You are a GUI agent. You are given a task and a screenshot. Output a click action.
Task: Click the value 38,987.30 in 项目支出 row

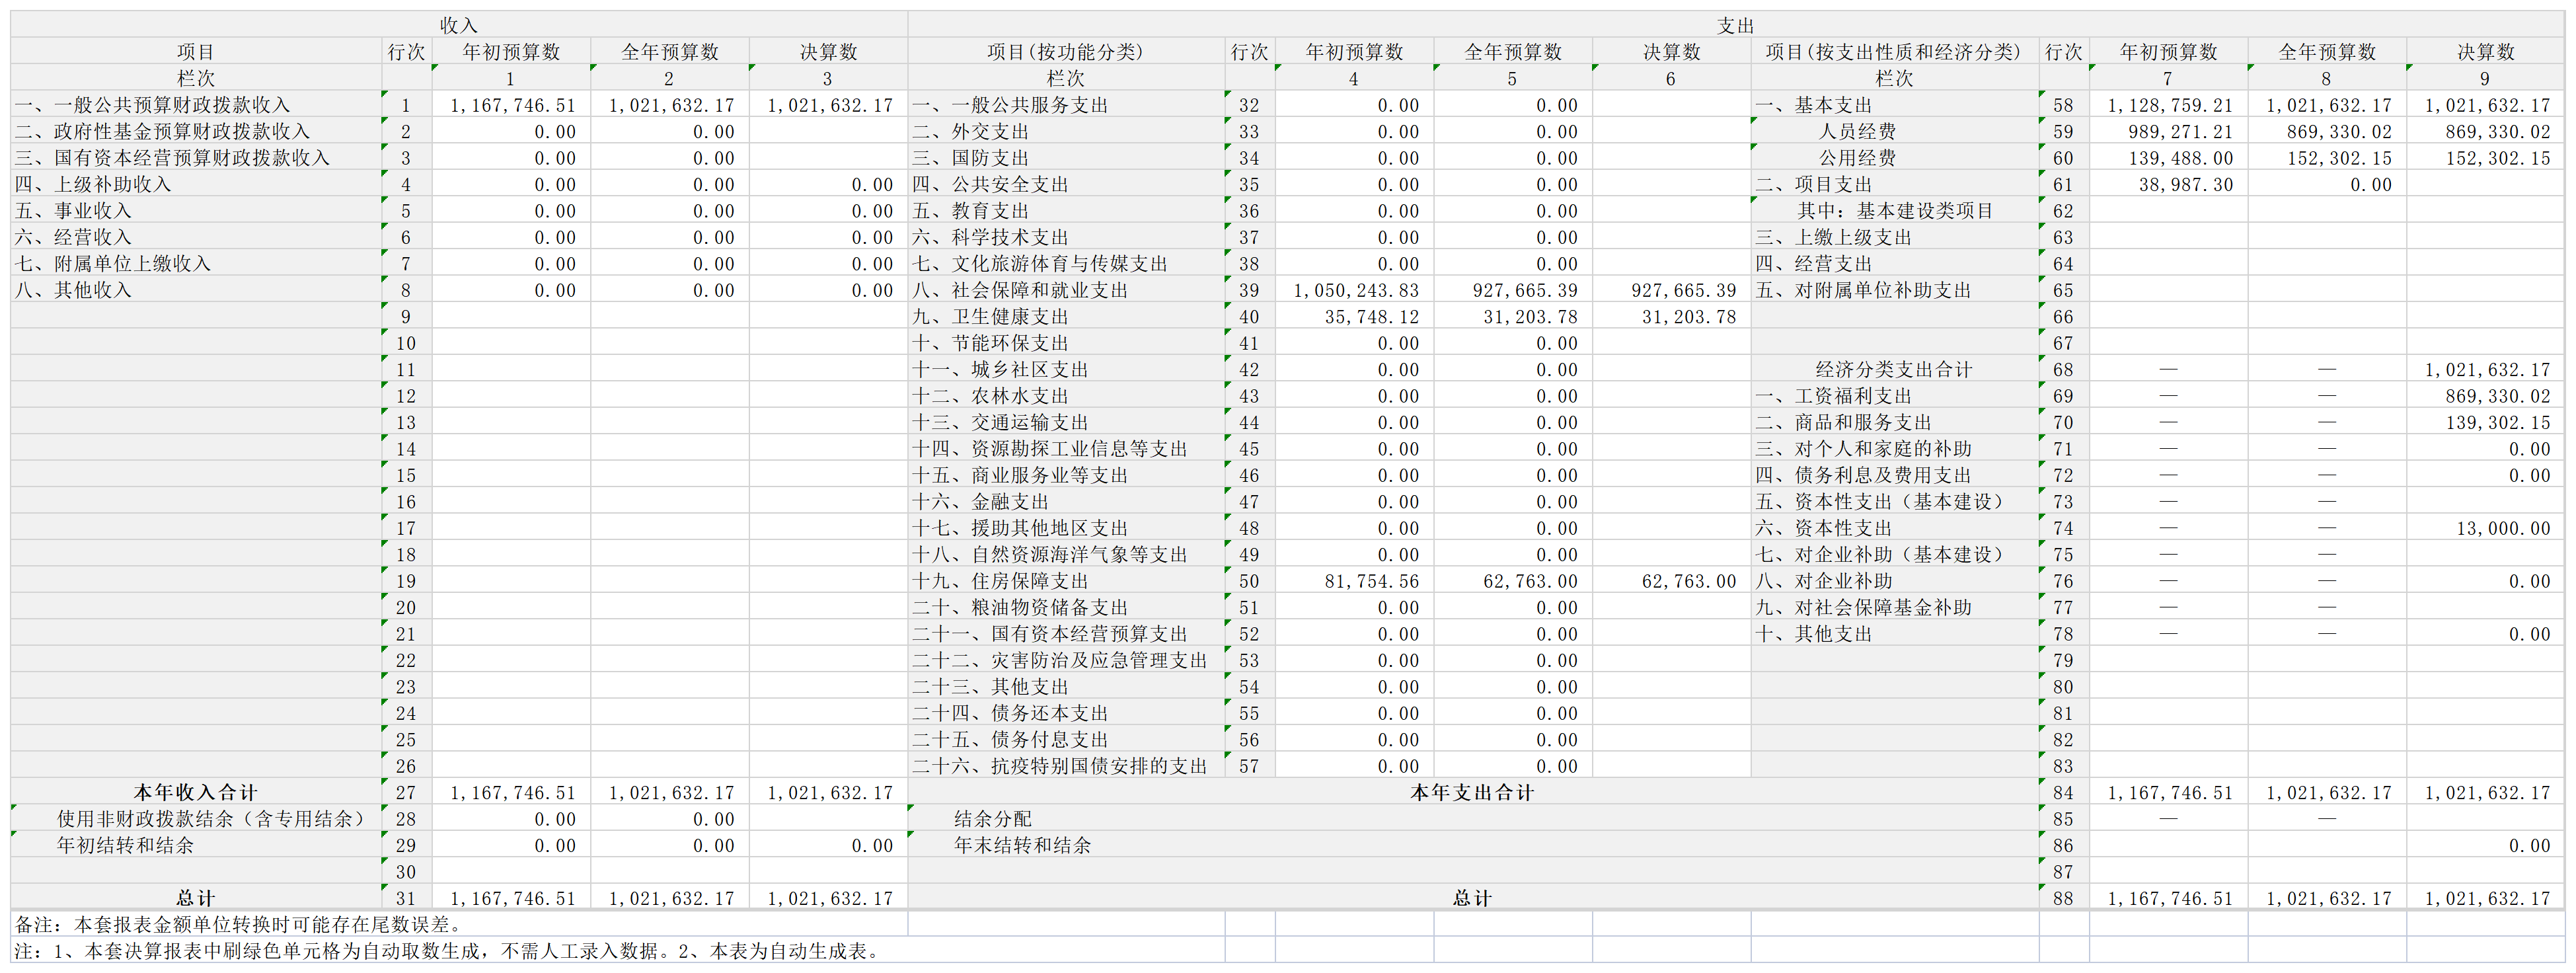[2185, 185]
